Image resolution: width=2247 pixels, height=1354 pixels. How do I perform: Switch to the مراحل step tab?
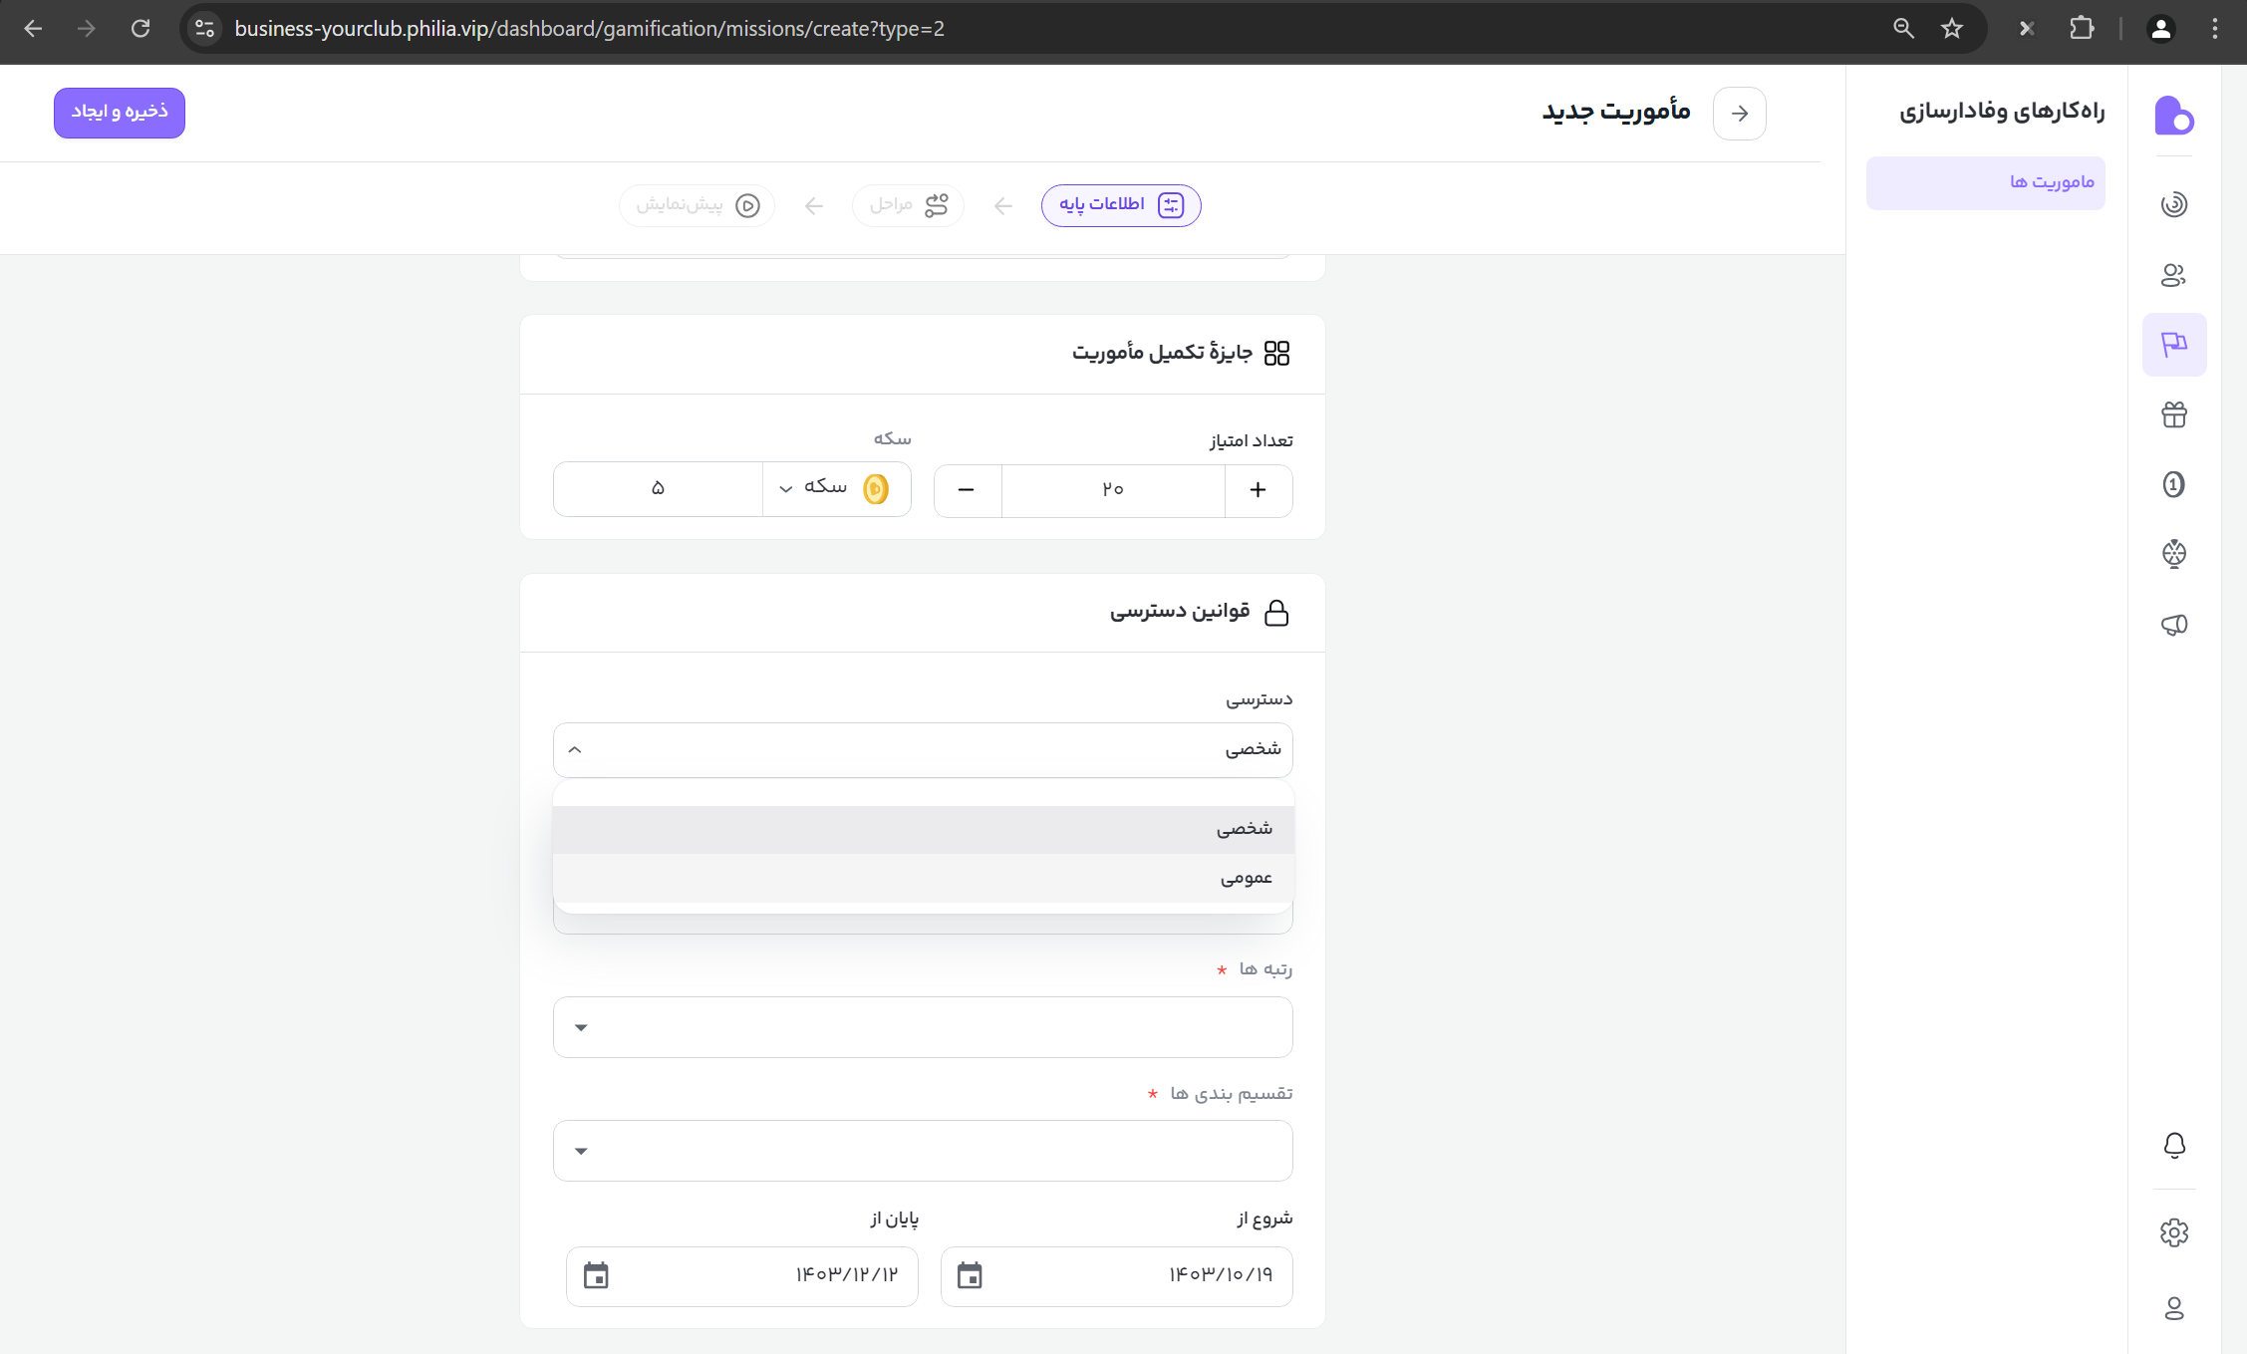tap(908, 205)
